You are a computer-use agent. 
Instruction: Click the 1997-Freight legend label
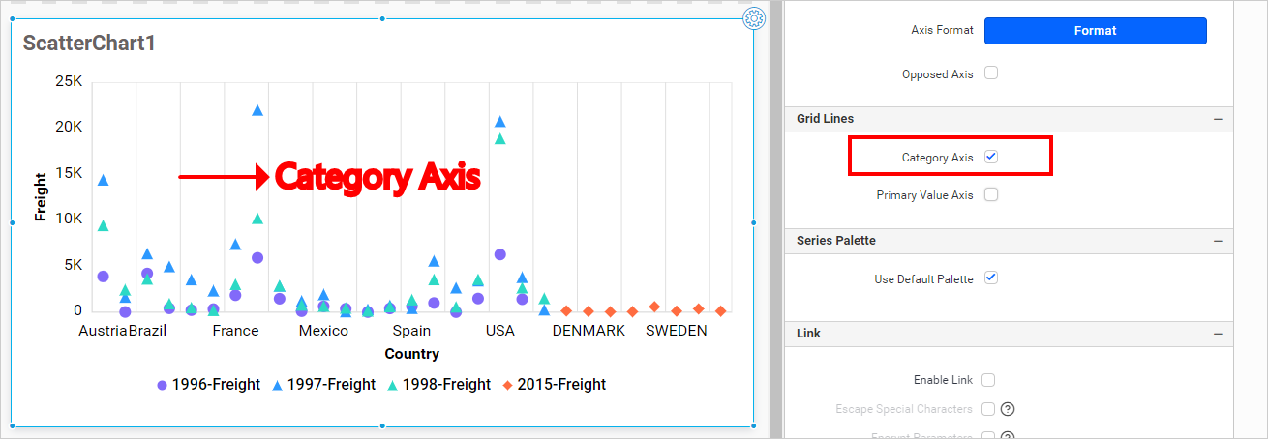[331, 385]
